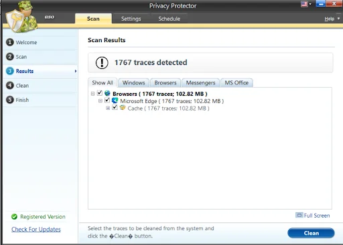343x245 pixels.
Task: Click the exclamation warning icon
Action: click(102, 63)
